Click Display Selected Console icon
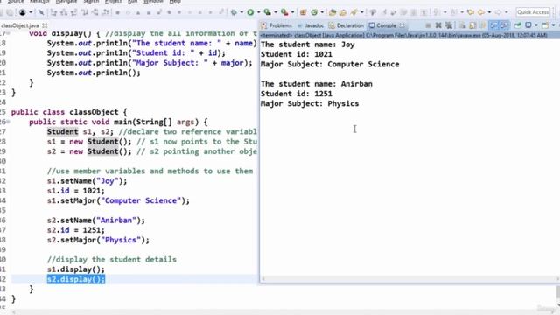Image resolution: width=560 pixels, height=315 pixels. (x=528, y=25)
